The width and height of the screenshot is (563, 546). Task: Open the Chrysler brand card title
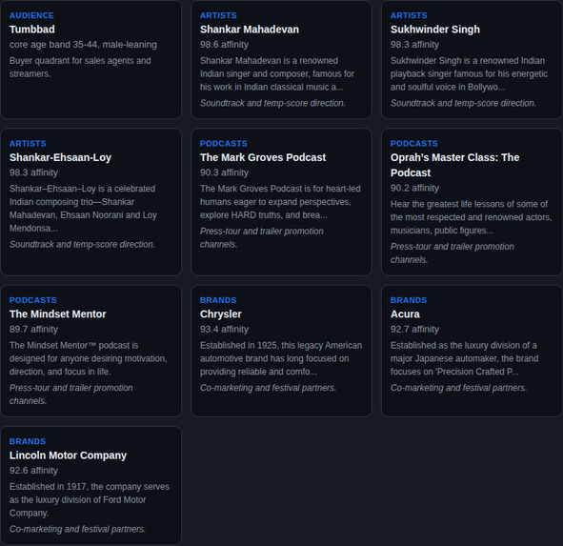click(x=220, y=313)
